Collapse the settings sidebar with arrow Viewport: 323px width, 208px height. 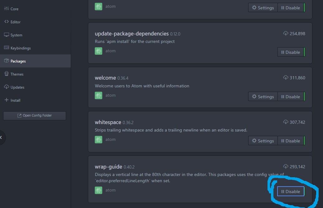[2, 137]
